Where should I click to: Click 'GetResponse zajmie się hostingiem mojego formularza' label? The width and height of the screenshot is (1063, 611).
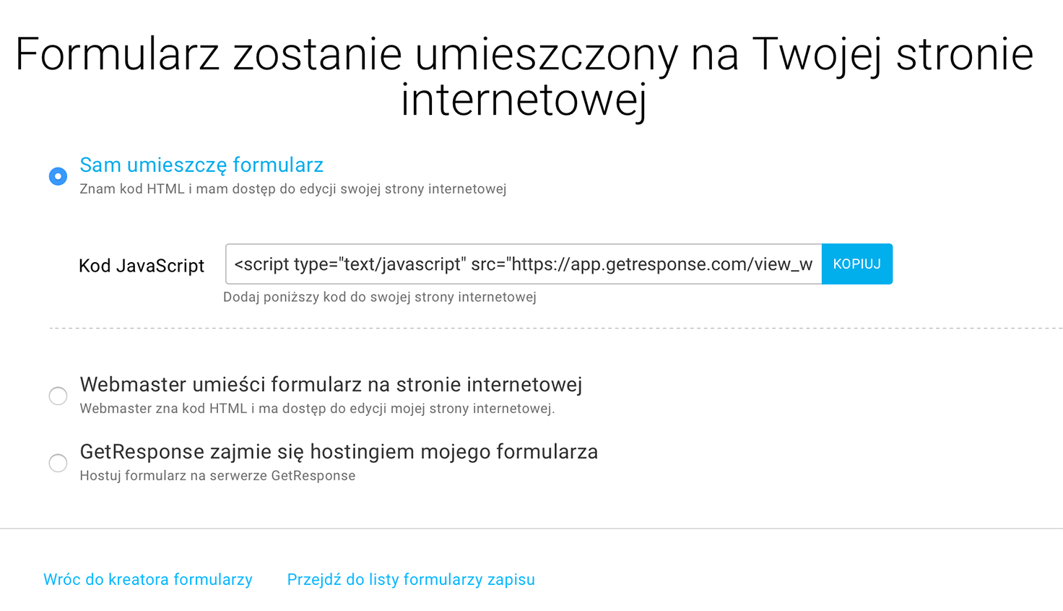[x=339, y=452]
